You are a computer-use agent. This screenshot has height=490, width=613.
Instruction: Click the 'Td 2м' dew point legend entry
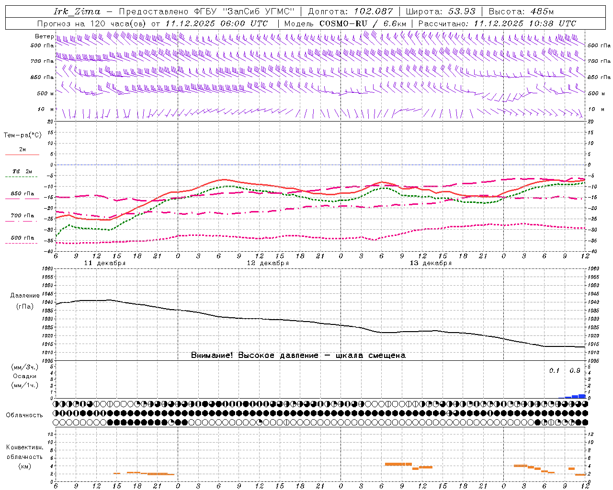(22, 171)
